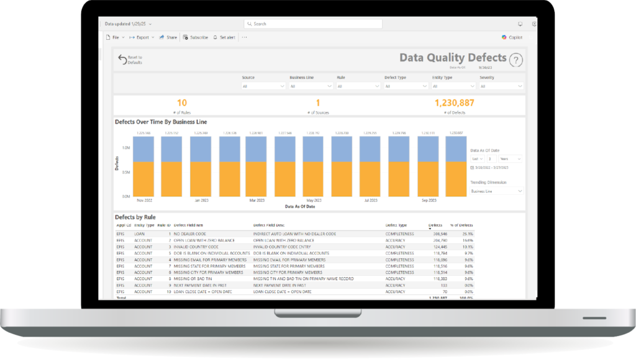Expand the Business Line filter dropdown
Image resolution: width=636 pixels, height=359 pixels.
pyautogui.click(x=311, y=86)
